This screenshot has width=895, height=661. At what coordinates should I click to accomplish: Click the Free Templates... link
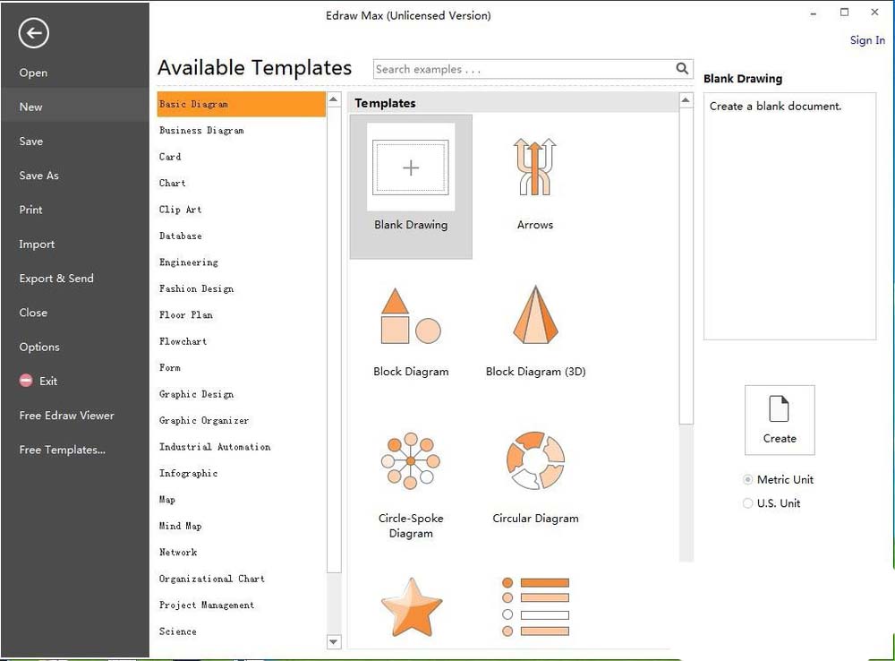tap(63, 450)
